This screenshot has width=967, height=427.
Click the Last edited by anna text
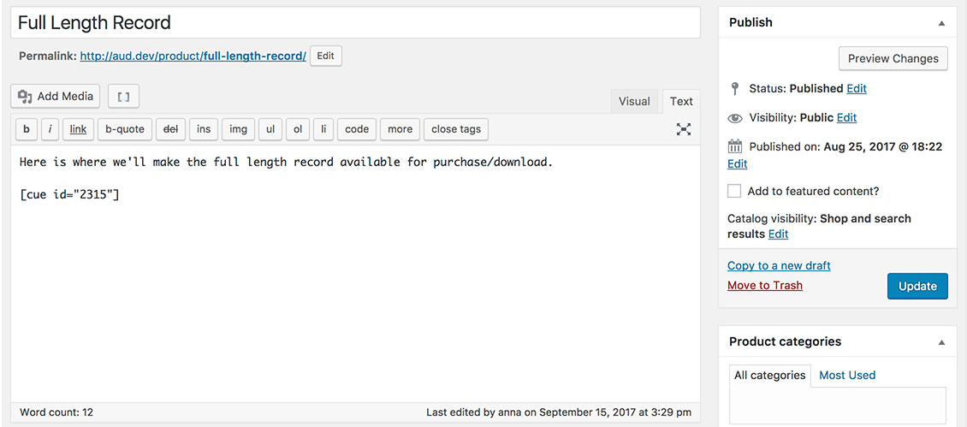[x=559, y=412]
